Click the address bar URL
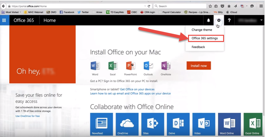This screenshot has width=265, height=137. tap(29, 6)
